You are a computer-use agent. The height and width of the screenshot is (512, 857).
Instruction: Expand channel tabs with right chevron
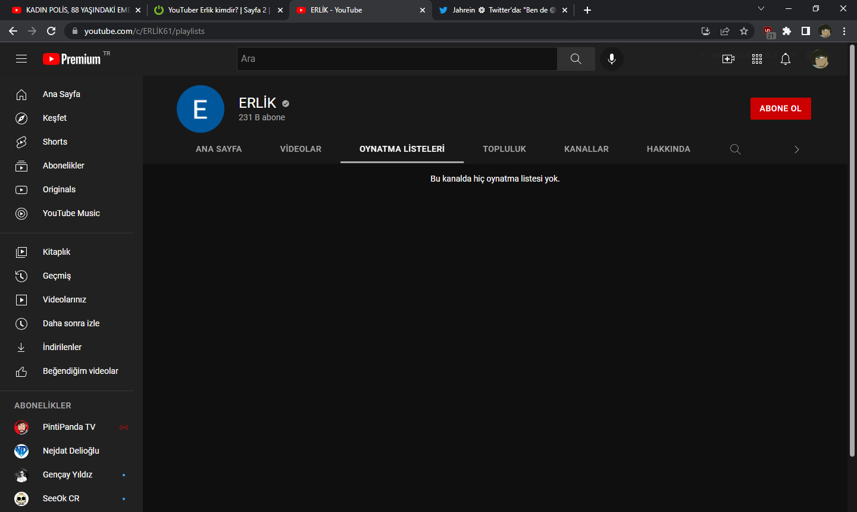click(797, 149)
